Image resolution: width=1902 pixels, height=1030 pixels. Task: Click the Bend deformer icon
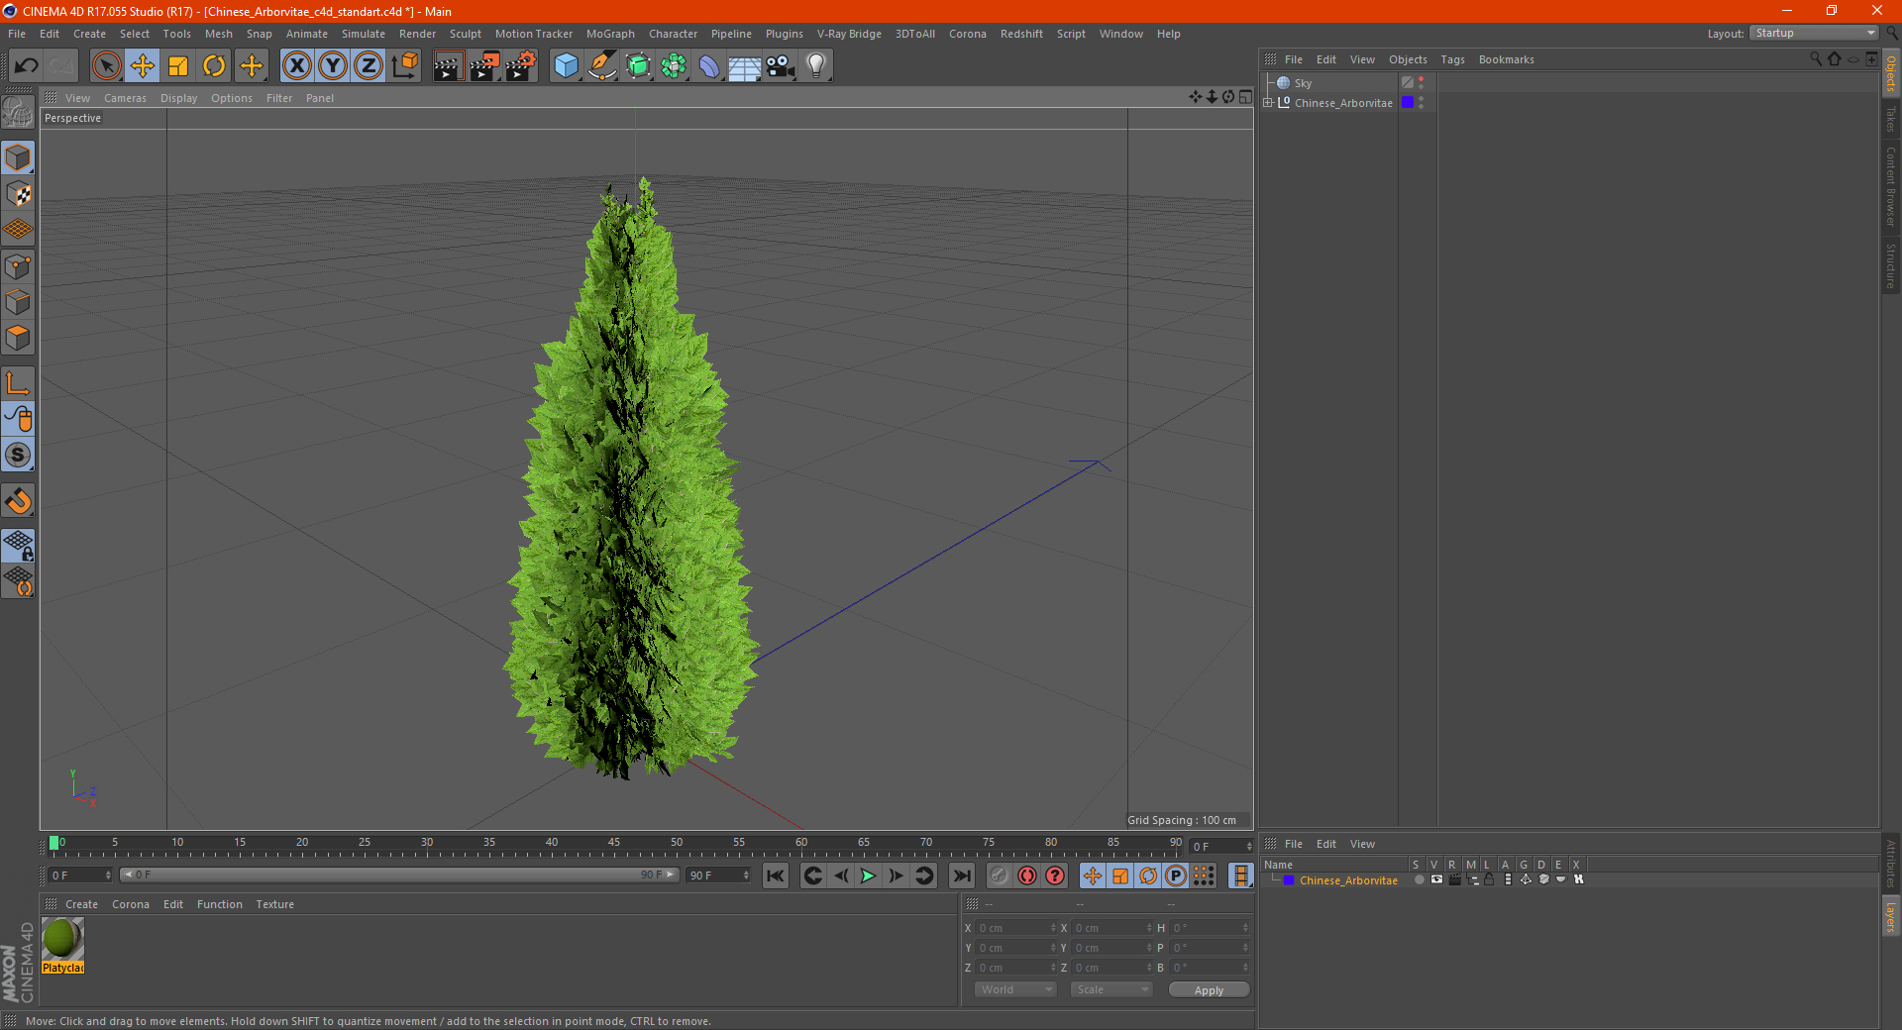(x=709, y=66)
